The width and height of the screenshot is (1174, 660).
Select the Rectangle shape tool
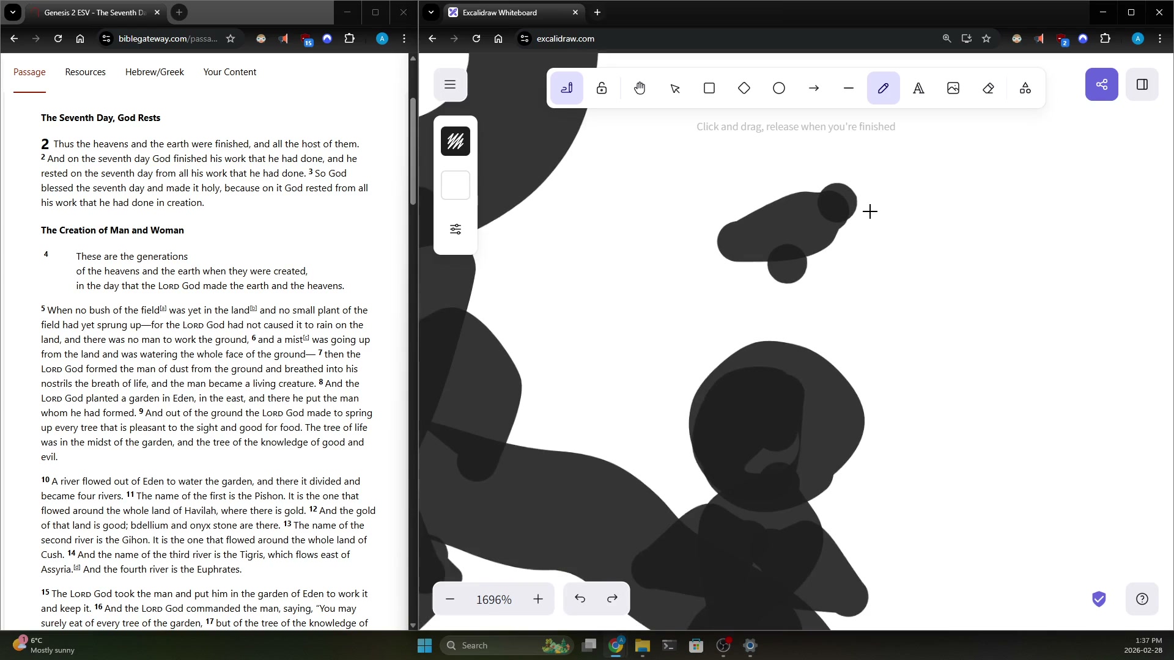click(x=709, y=89)
